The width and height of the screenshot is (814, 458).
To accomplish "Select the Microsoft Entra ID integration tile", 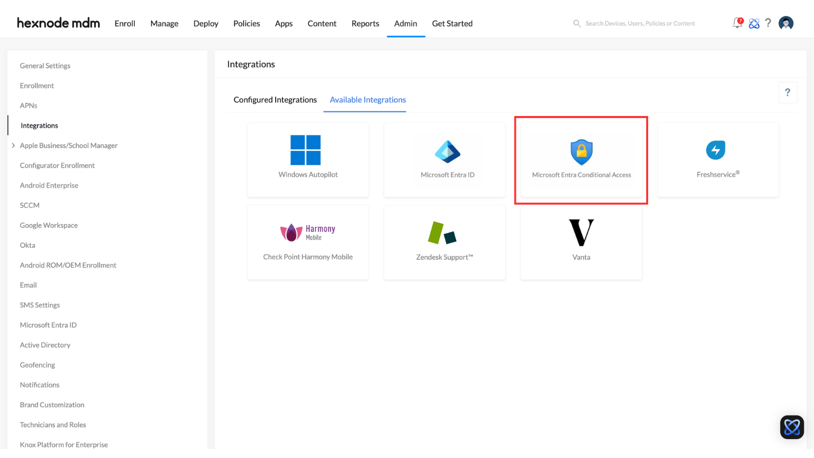I will (x=444, y=159).
